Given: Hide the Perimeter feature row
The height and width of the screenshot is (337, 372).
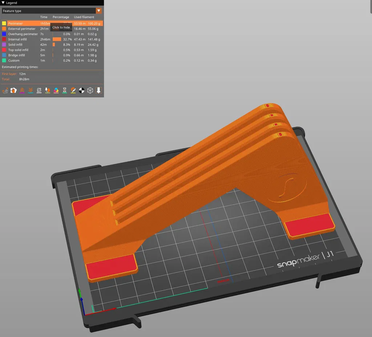Looking at the screenshot, I should (52, 23).
